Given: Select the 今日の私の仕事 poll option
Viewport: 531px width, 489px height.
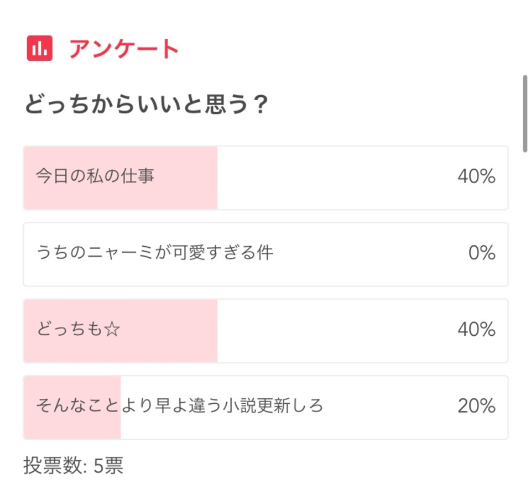Looking at the screenshot, I should [265, 178].
